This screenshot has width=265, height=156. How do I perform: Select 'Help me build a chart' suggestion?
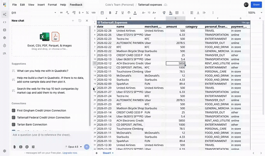(x=51, y=80)
